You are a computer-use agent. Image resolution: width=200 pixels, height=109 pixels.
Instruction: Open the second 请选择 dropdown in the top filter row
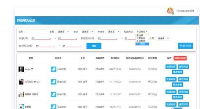(x=87, y=32)
